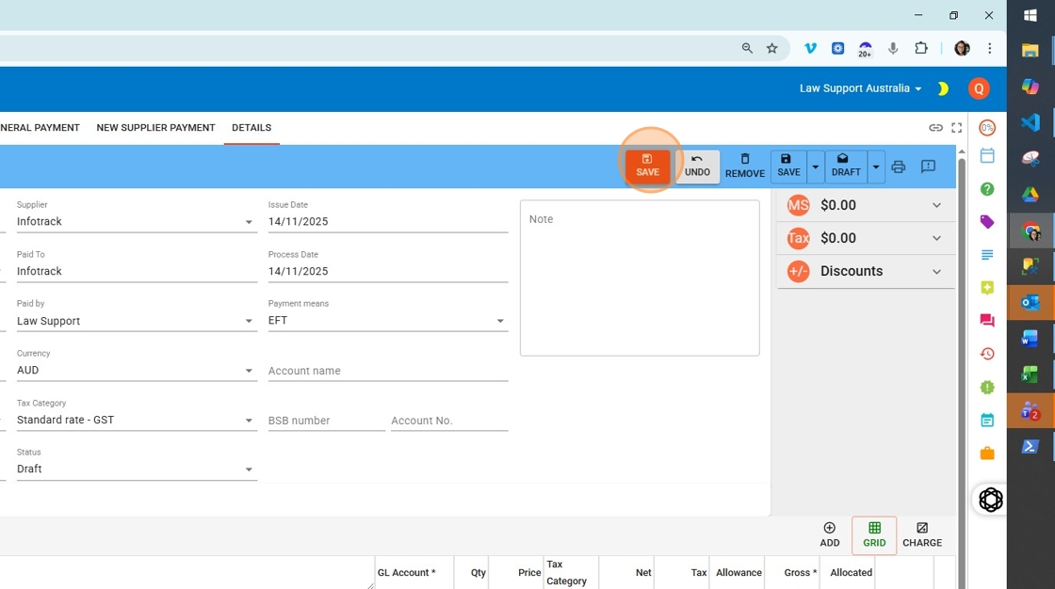Screen dimensions: 1055x589
Task: Select the Grid view icon
Action: pyautogui.click(x=873, y=534)
